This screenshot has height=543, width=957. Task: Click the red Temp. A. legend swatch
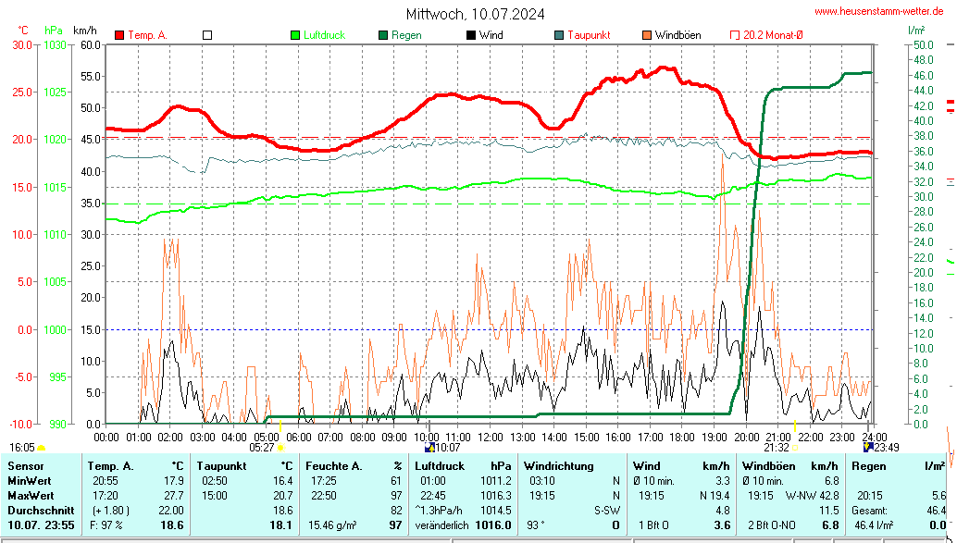(x=119, y=35)
